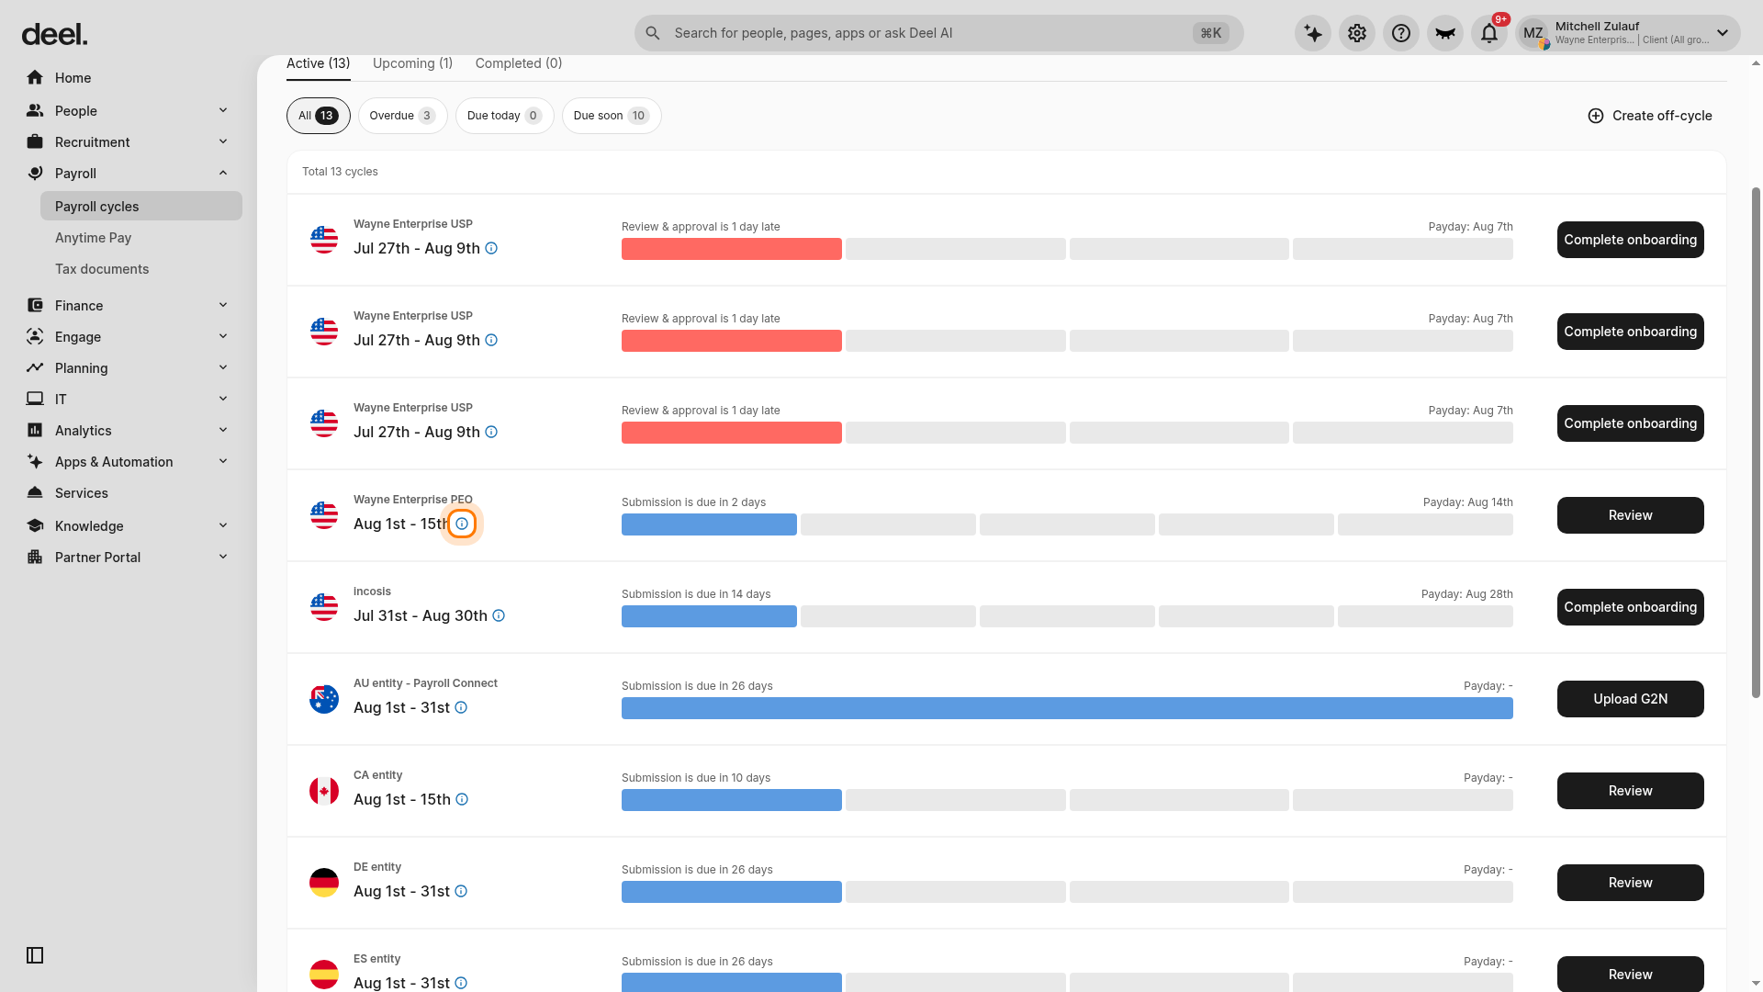
Task: Switch to the Completed (0) tab
Action: (x=519, y=63)
